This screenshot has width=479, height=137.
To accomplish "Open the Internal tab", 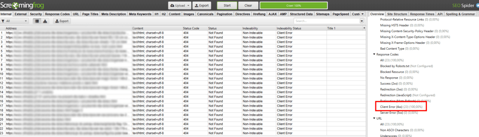I will coord(6,14).
